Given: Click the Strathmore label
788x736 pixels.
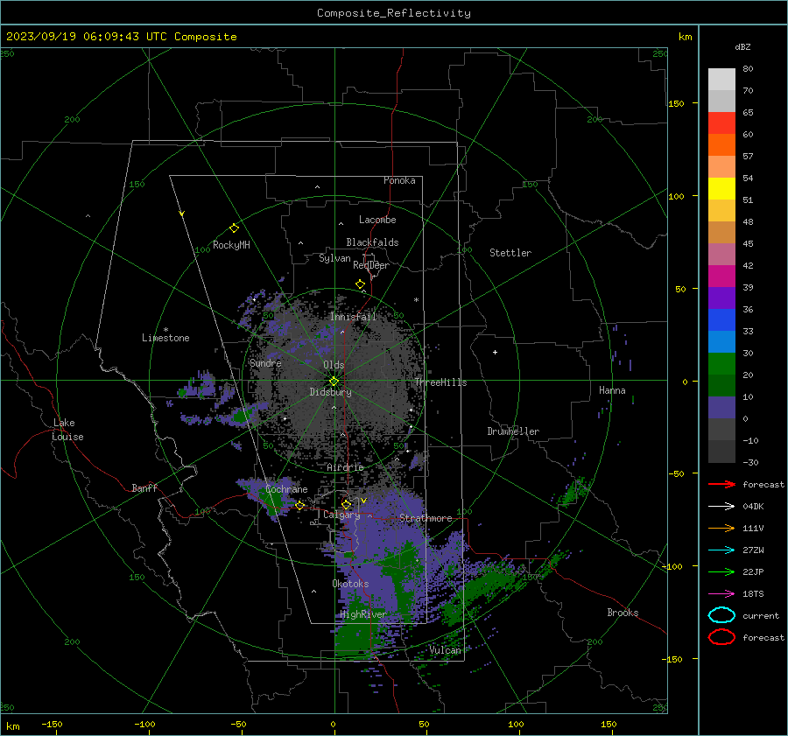Looking at the screenshot, I should (x=426, y=518).
